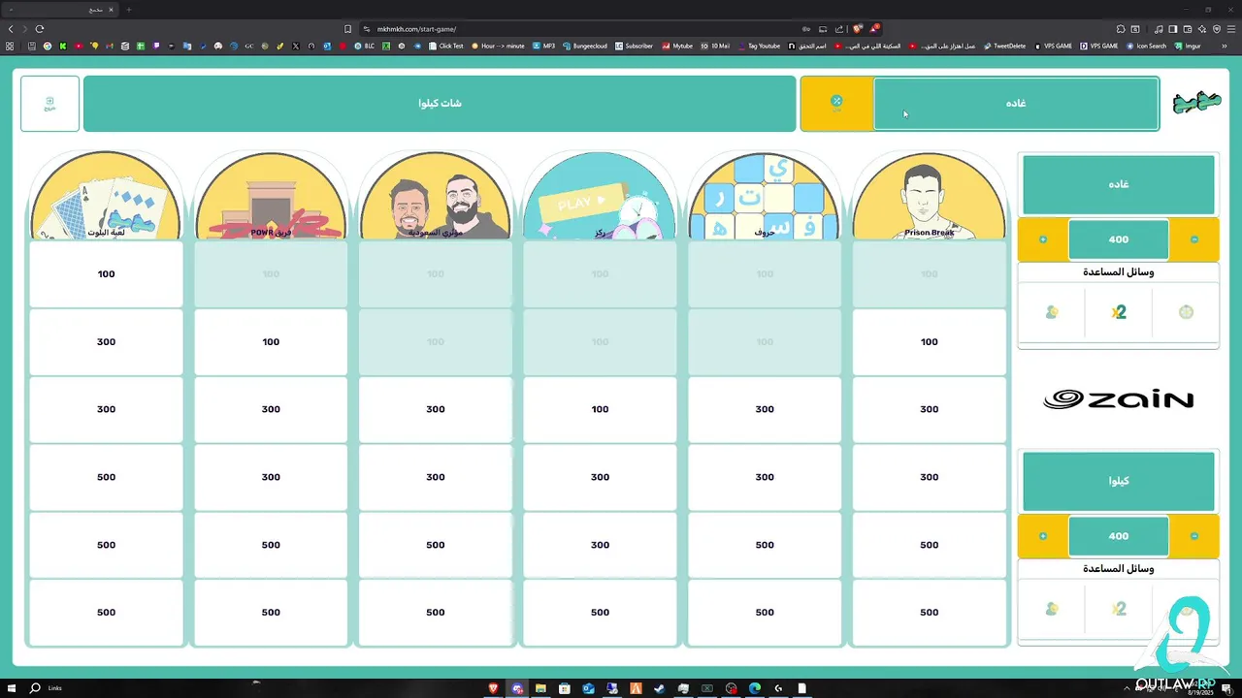The width and height of the screenshot is (1242, 698).
Task: Toggle the browser sidebar panel icon
Action: click(x=1172, y=29)
